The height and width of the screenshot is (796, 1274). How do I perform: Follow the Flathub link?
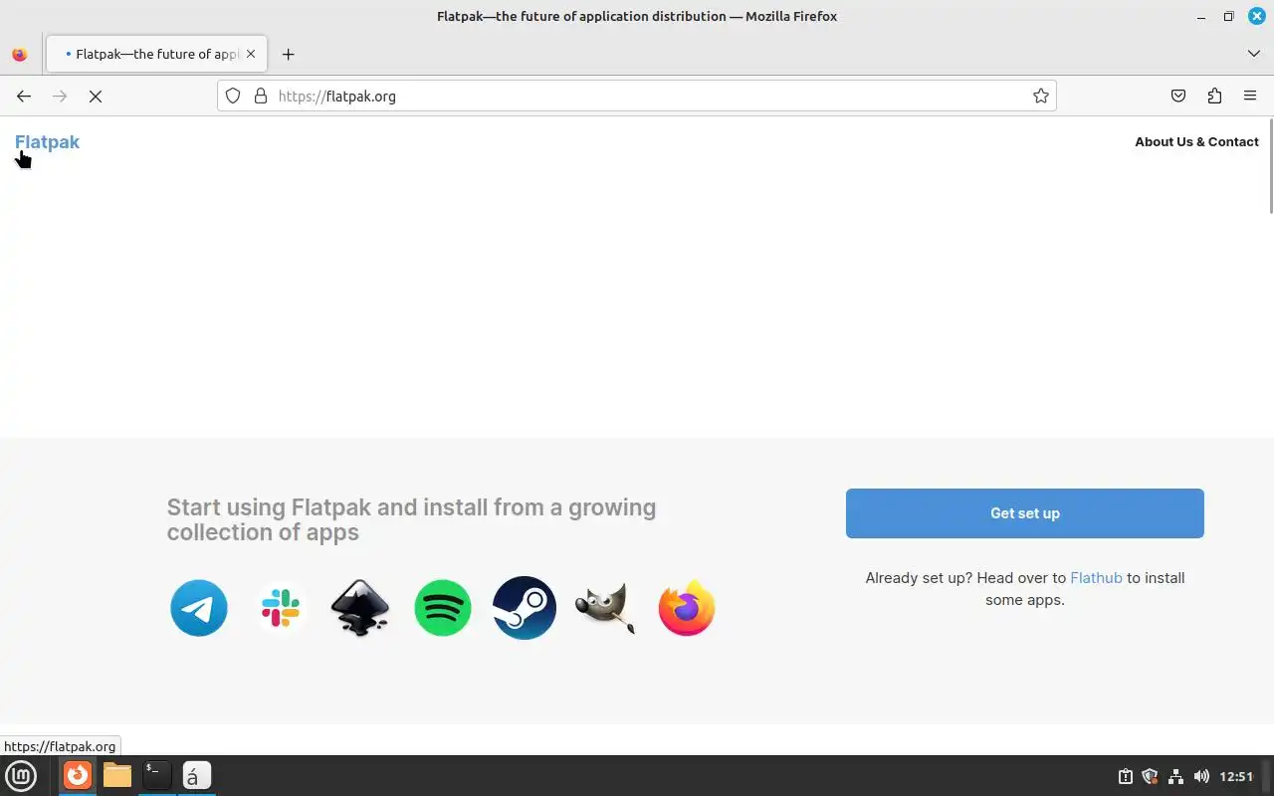(1096, 578)
